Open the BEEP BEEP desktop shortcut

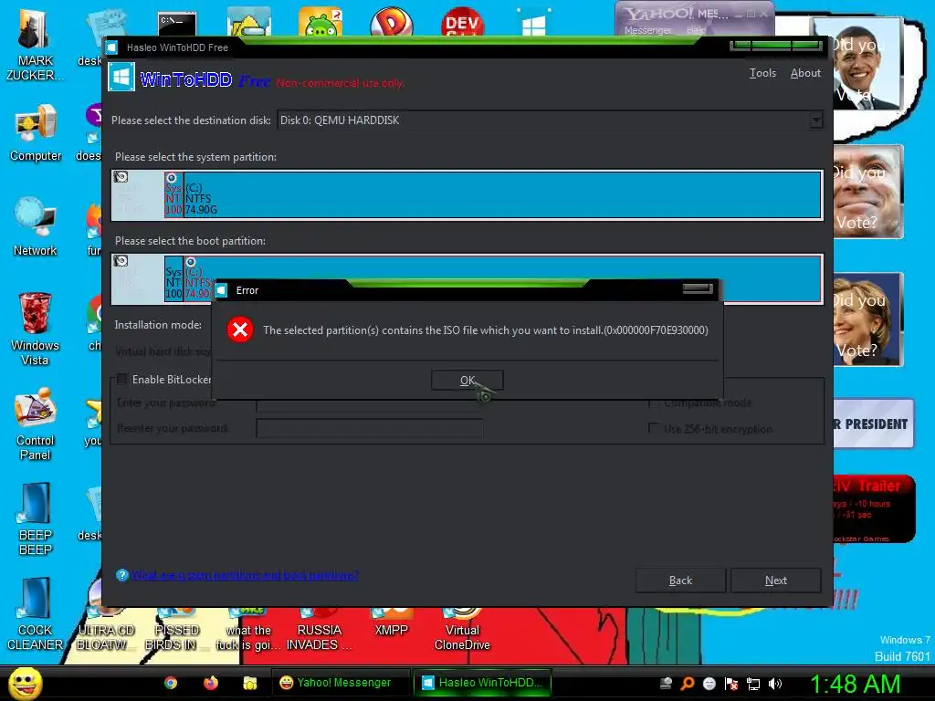36,518
